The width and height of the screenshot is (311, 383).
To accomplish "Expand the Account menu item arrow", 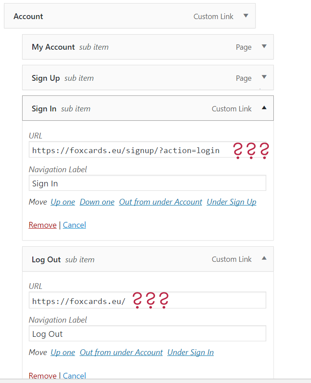I will 246,16.
